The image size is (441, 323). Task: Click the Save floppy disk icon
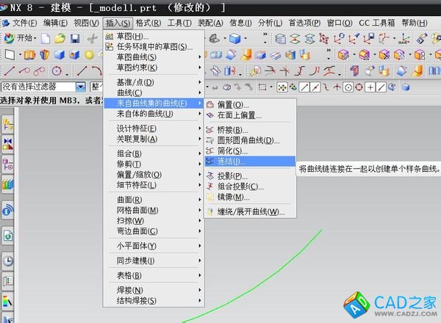[x=75, y=38]
